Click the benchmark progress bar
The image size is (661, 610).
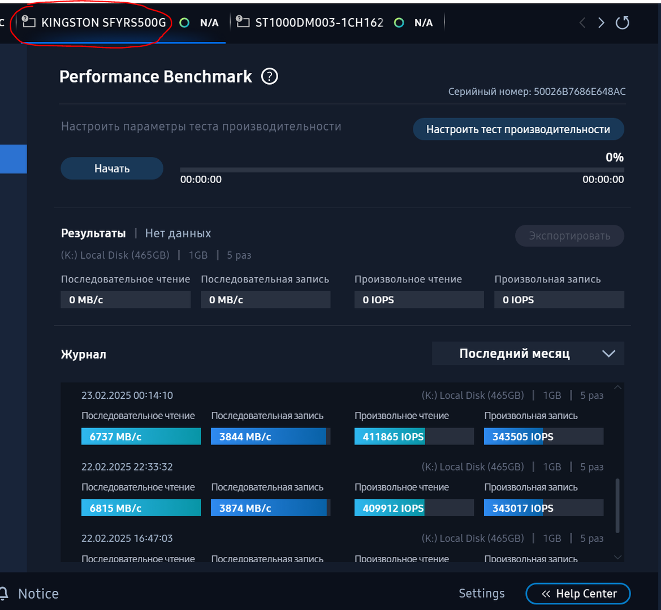click(401, 169)
